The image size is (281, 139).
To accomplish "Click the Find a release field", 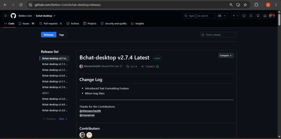I will coord(218,35).
